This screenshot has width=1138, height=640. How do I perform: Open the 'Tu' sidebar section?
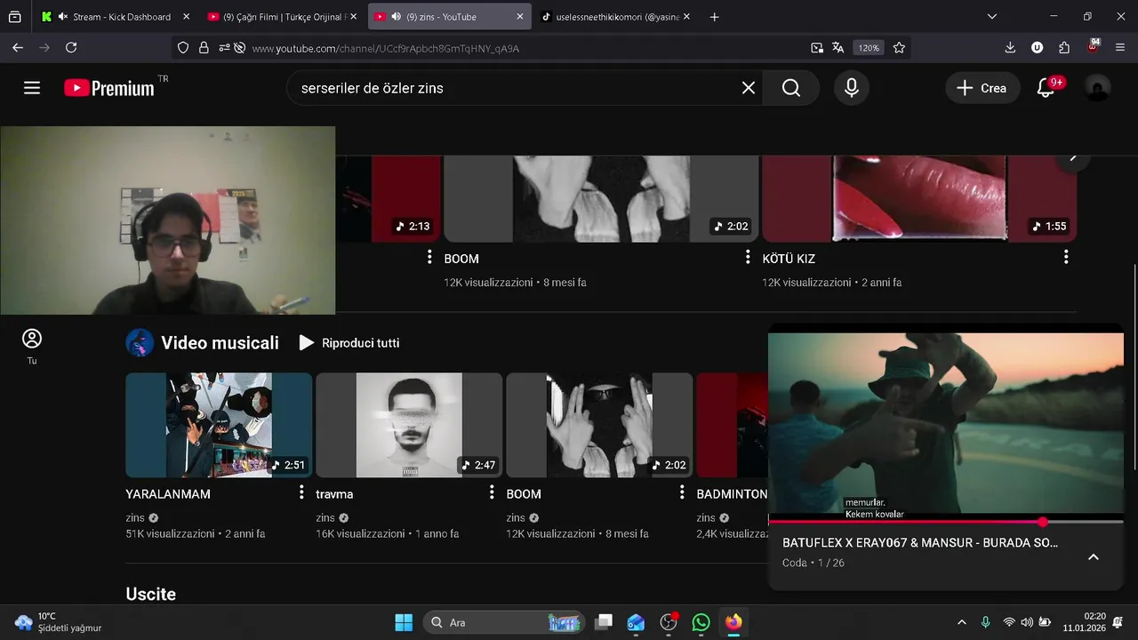click(32, 346)
